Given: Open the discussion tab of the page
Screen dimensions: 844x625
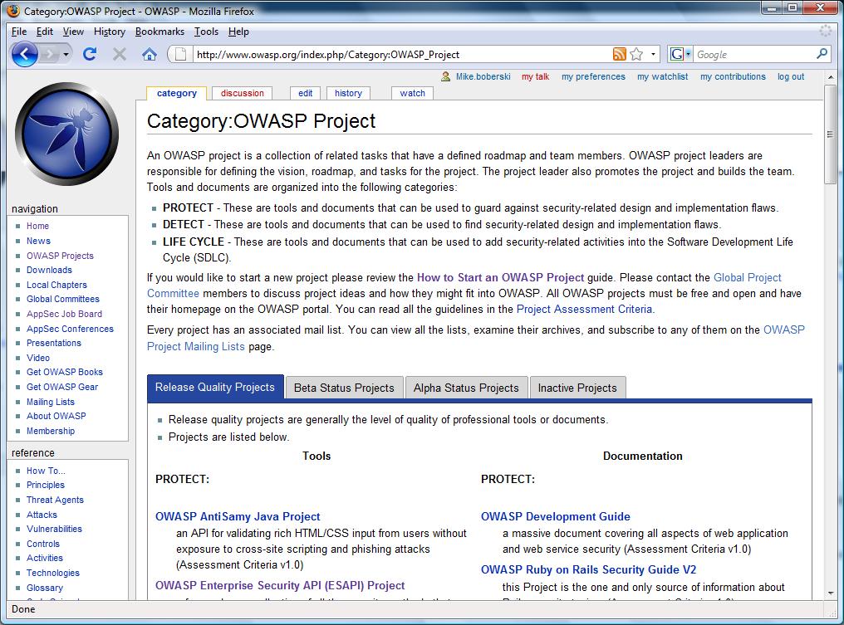Looking at the screenshot, I should pos(243,93).
